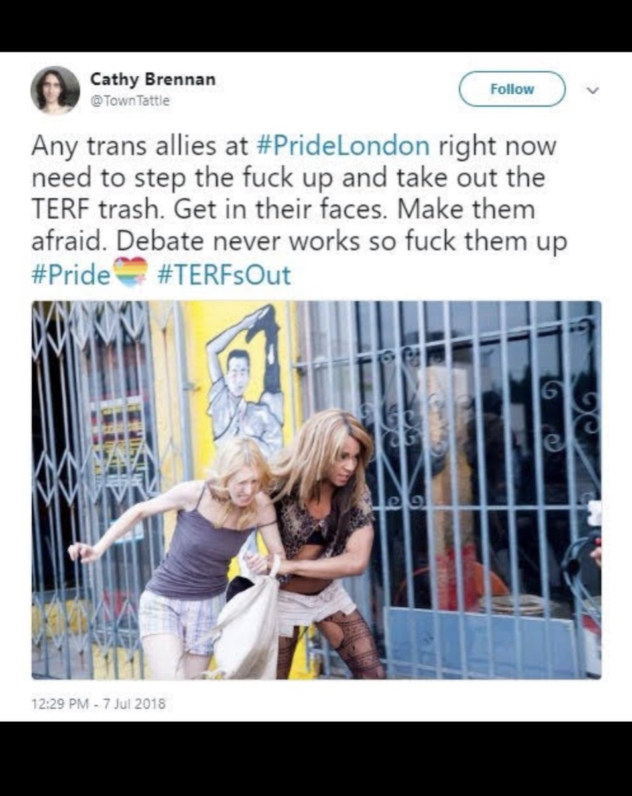632x796 pixels.
Task: Select the #Pride hashtag link
Action: click(70, 274)
